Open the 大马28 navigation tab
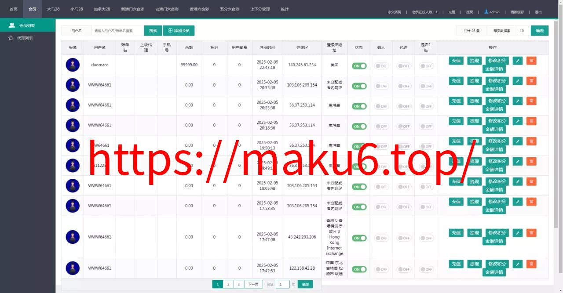 click(x=53, y=9)
